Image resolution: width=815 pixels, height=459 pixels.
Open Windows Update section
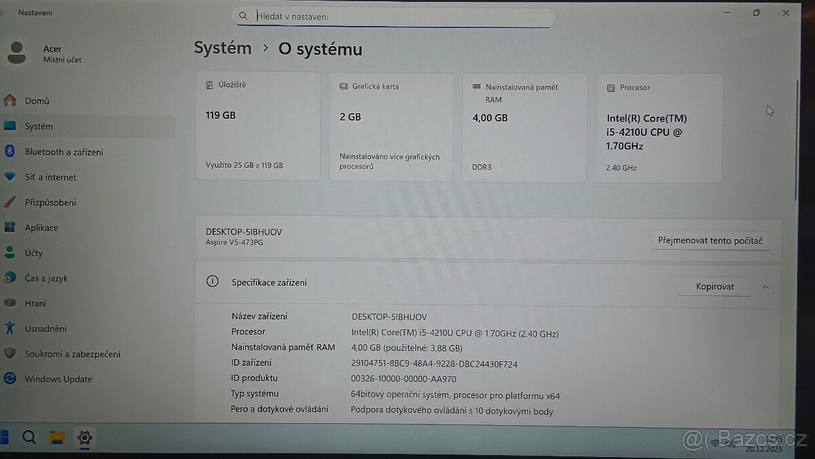click(58, 379)
